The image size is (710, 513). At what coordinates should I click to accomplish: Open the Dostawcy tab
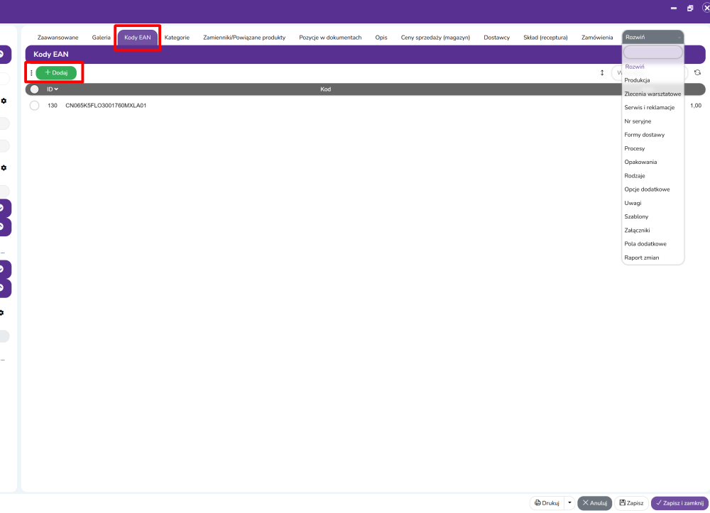click(496, 38)
